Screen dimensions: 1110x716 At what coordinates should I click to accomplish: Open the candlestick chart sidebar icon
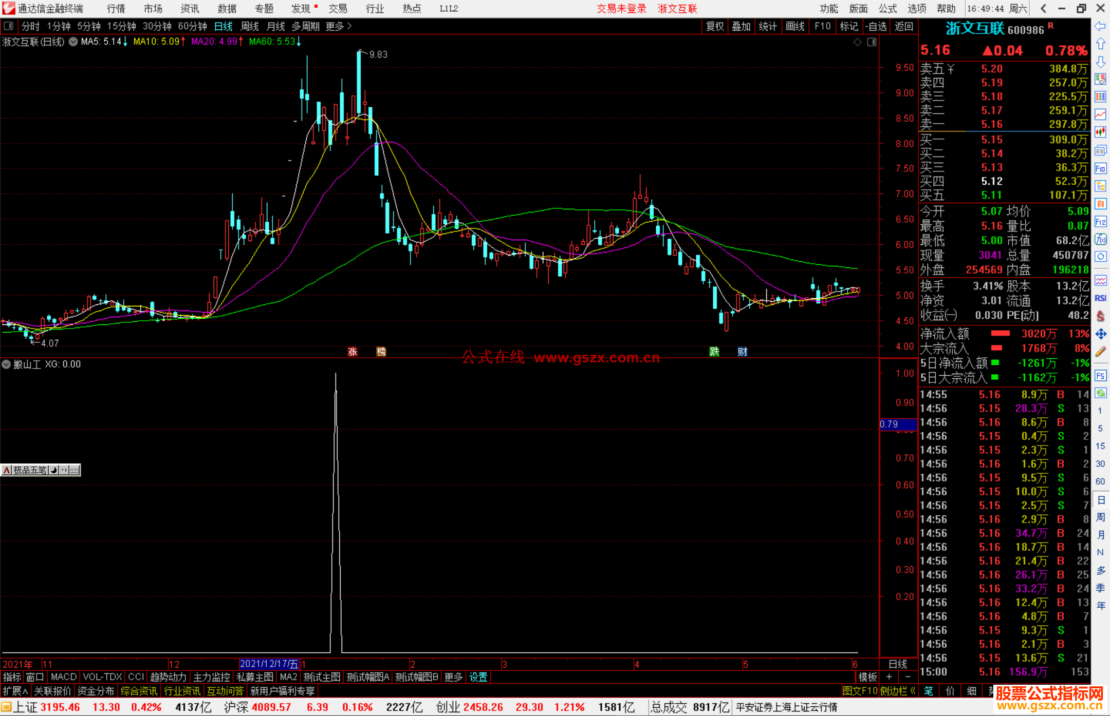pos(1100,132)
